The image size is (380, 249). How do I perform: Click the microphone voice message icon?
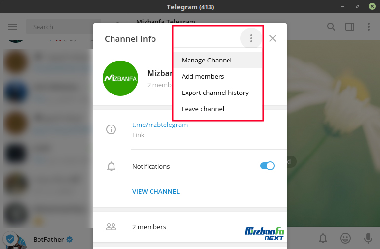pyautogui.click(x=368, y=238)
